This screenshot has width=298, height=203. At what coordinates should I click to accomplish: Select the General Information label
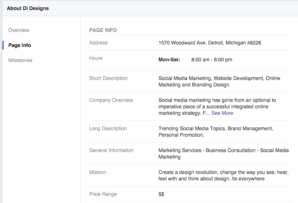pos(111,150)
